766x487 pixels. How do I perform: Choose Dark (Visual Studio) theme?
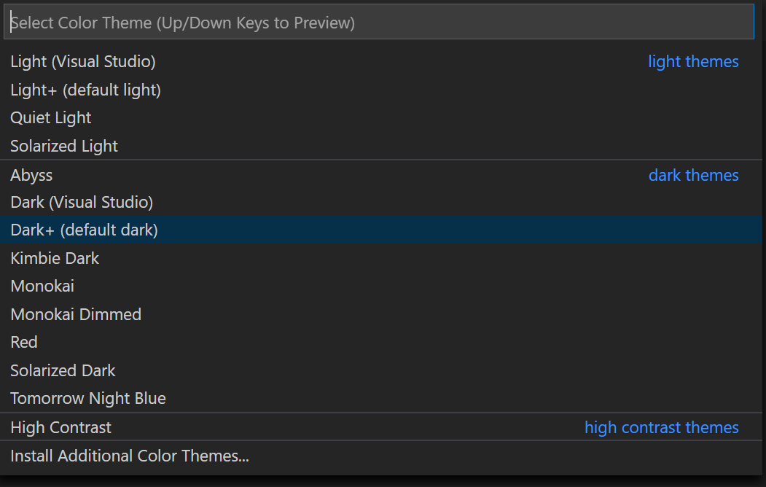(82, 202)
